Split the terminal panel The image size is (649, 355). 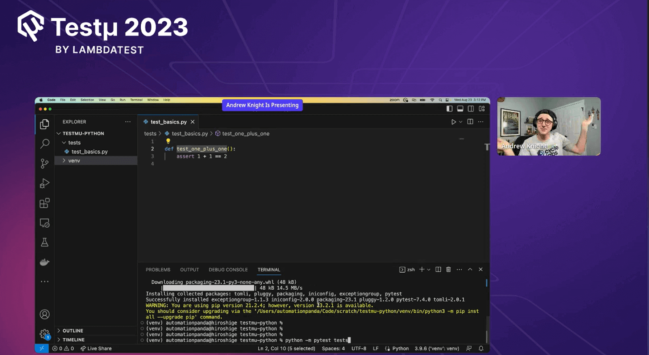tap(438, 269)
